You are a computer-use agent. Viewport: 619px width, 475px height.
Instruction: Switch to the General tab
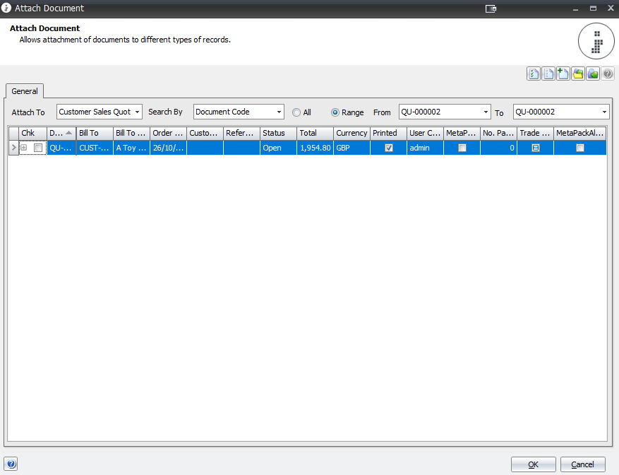tap(25, 91)
